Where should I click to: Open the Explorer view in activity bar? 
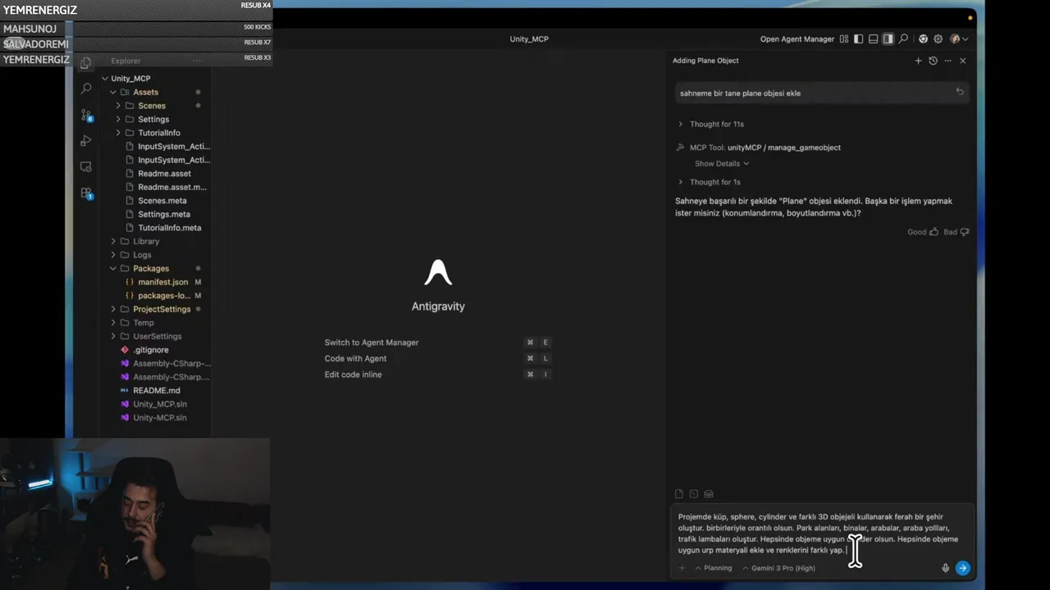coord(86,62)
